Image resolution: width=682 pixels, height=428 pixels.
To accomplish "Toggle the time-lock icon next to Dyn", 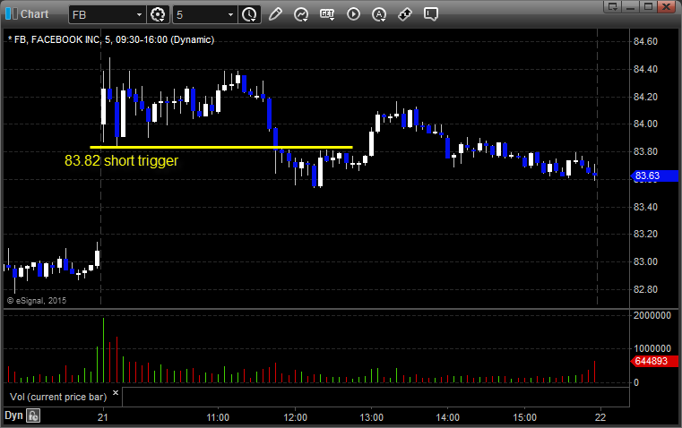I will 33,415.
